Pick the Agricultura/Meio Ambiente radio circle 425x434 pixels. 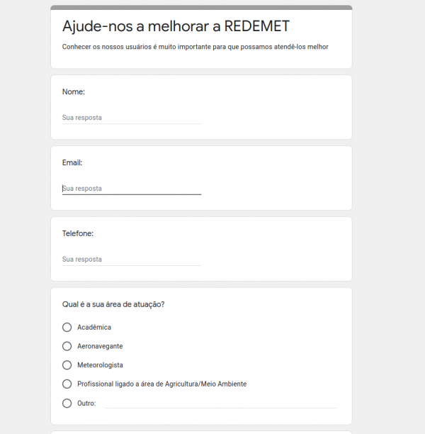(x=67, y=384)
